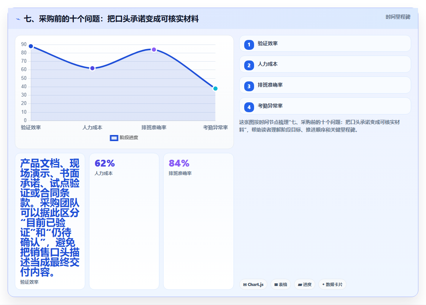Screen dimensions: 426x305
Task: Select the 表格 tag
Action: [281, 284]
